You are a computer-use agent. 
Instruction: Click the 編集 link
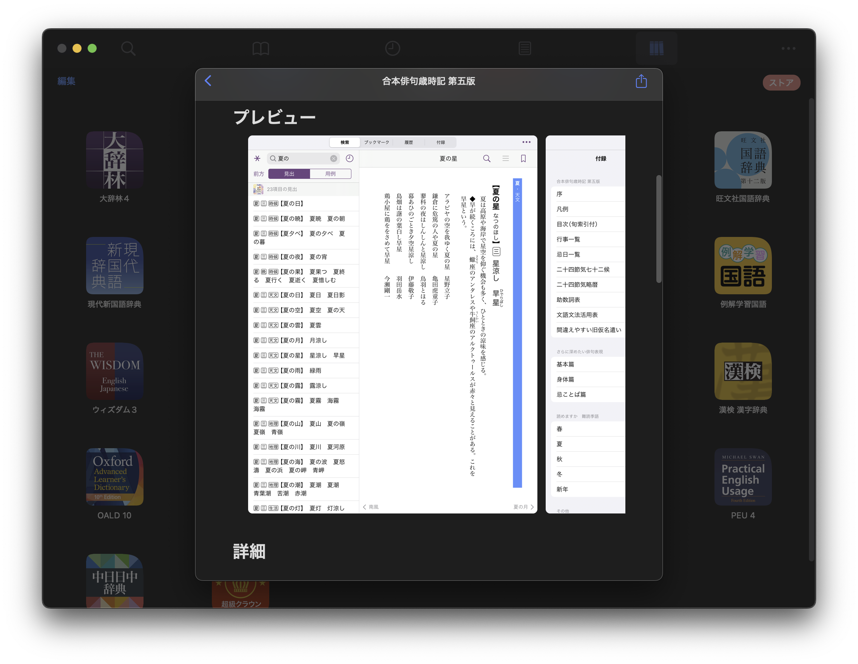66,81
